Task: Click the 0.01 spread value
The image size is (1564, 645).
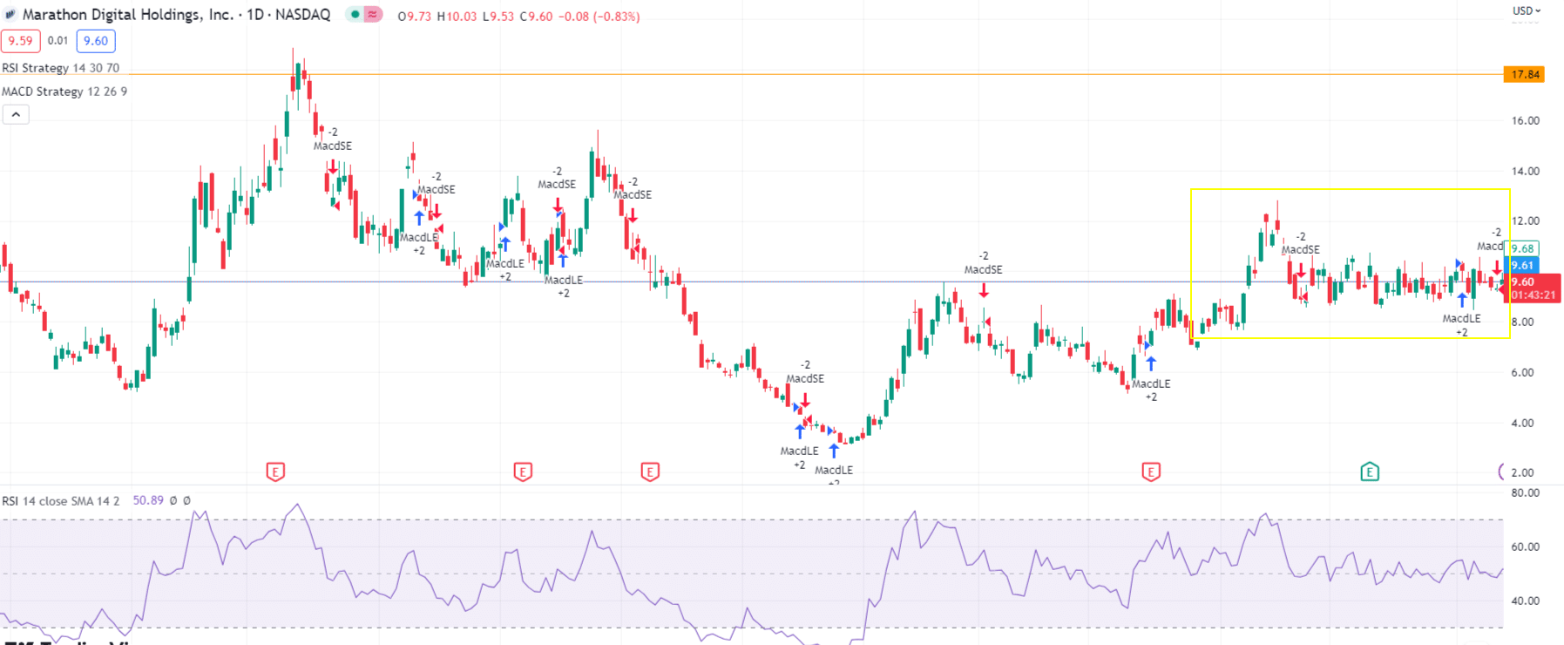Action: 58,41
